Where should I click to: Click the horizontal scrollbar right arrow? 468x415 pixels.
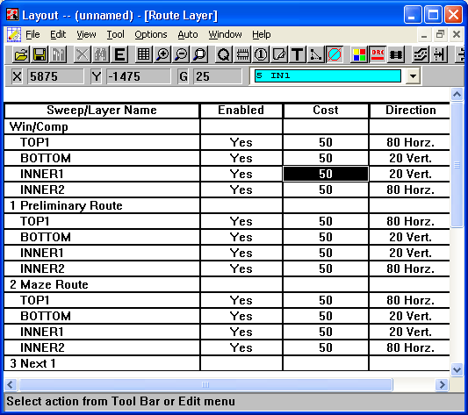click(x=442, y=384)
